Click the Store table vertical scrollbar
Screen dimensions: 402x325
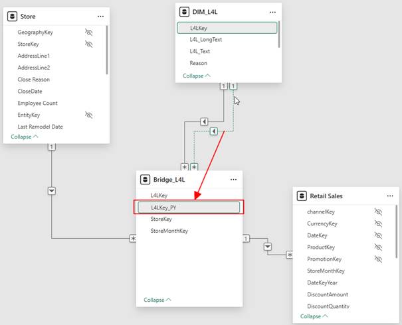pos(107,50)
